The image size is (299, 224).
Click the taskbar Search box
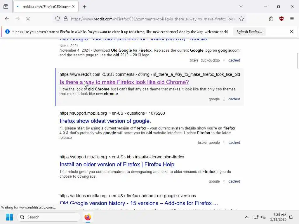tap(49, 217)
